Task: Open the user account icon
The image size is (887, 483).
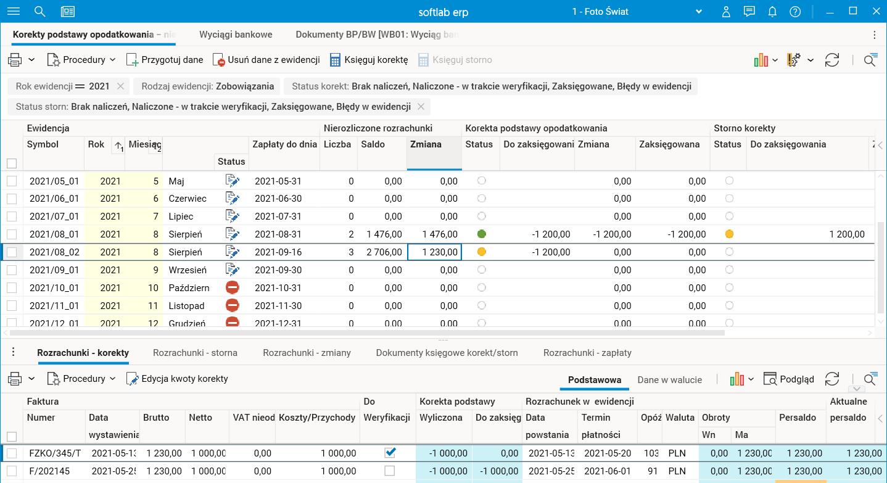Action: [x=726, y=11]
